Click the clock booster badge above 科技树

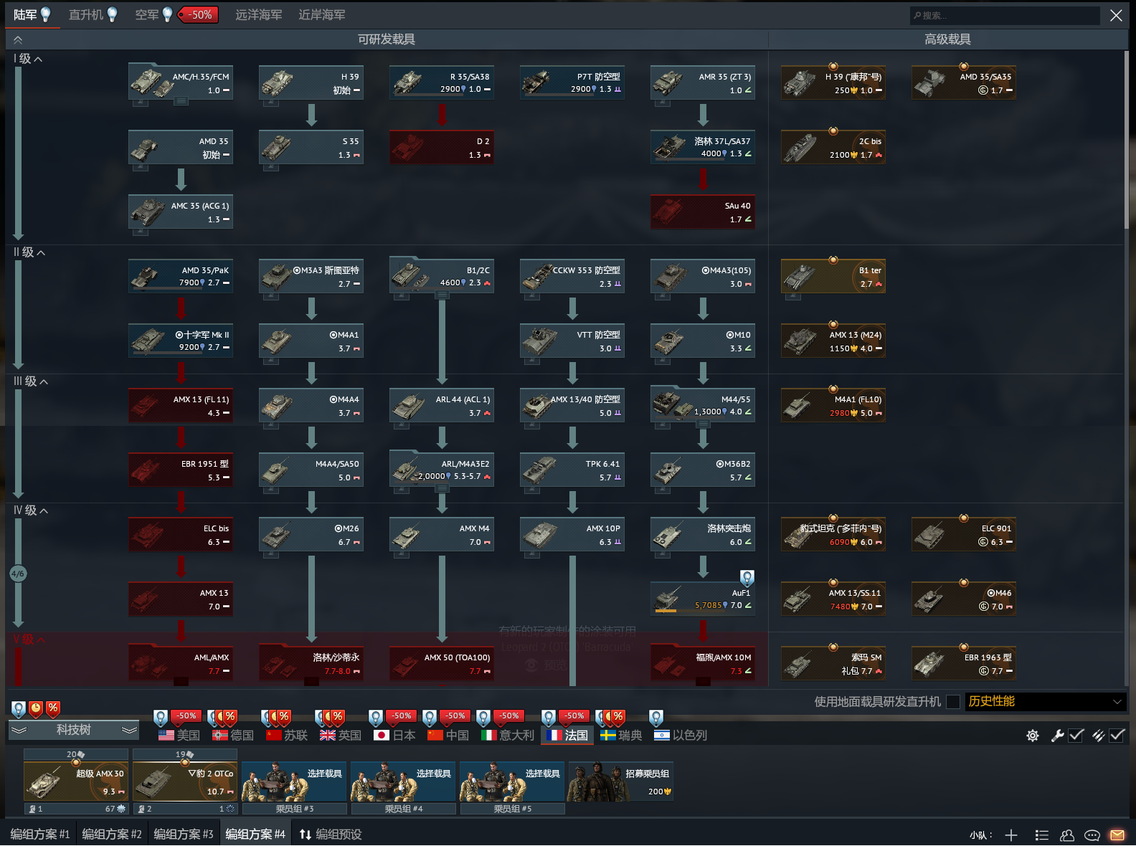[36, 709]
